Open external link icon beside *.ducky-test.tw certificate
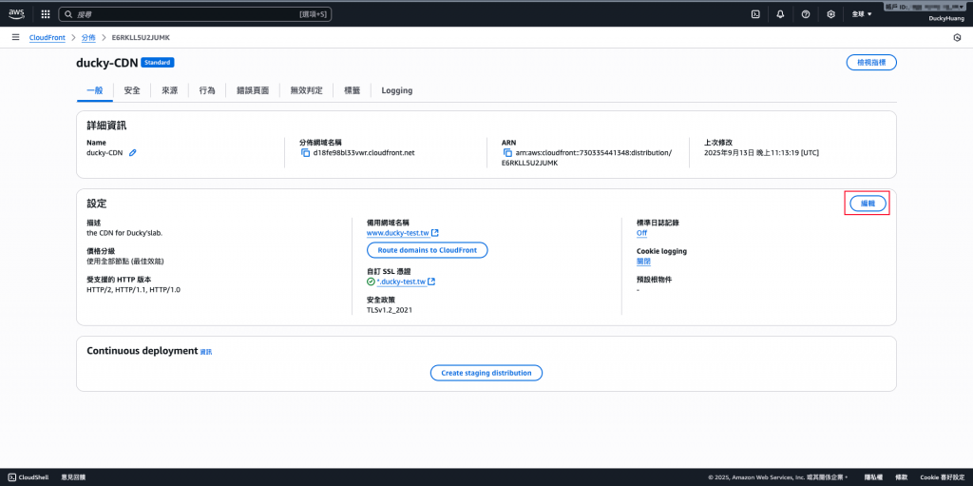 tap(431, 282)
